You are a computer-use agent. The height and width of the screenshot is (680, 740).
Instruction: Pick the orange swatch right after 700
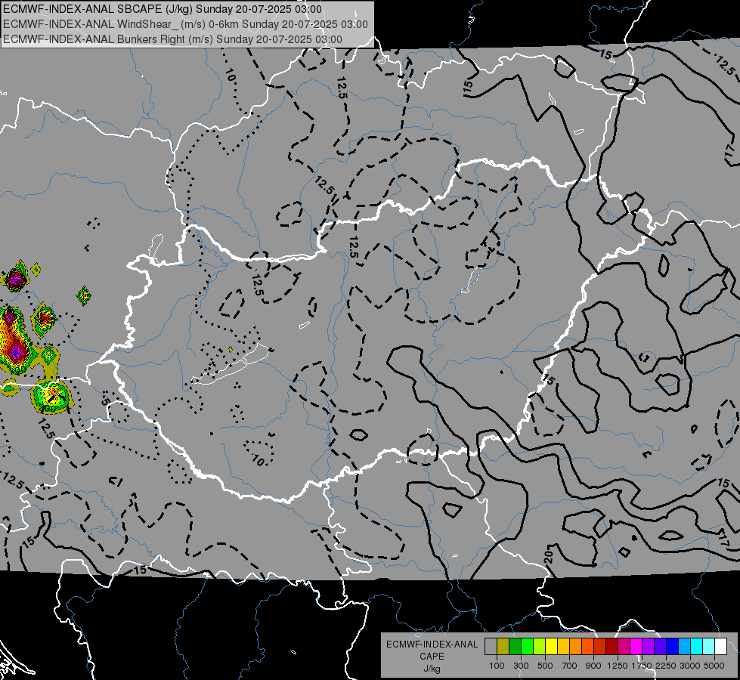coord(576,647)
